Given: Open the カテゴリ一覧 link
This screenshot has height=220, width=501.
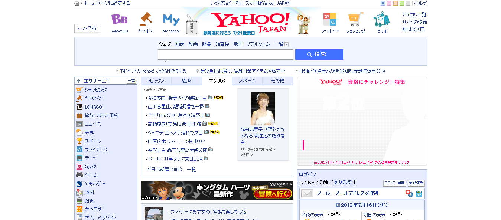Looking at the screenshot, I should coord(414,14).
